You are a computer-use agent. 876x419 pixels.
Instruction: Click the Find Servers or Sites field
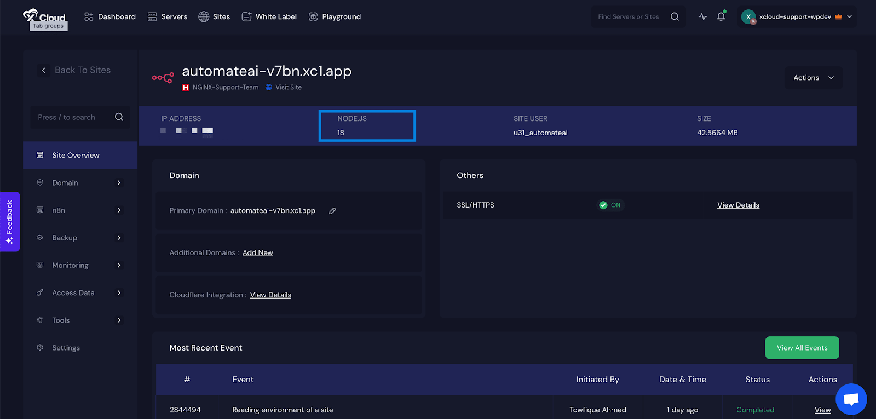[x=629, y=17]
